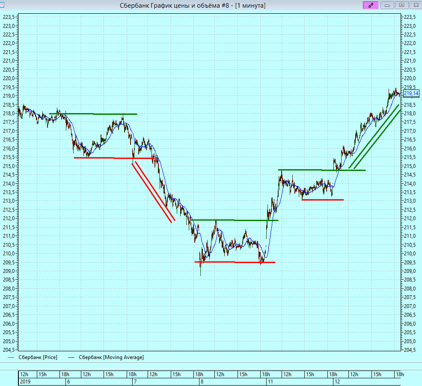This screenshot has height=386, width=422.
Task: Close the Сбербанк chart window
Action: [416, 5]
